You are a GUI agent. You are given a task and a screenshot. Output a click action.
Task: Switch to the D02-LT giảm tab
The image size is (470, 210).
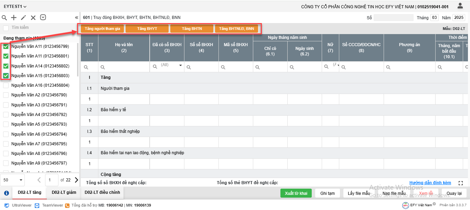pos(64,192)
